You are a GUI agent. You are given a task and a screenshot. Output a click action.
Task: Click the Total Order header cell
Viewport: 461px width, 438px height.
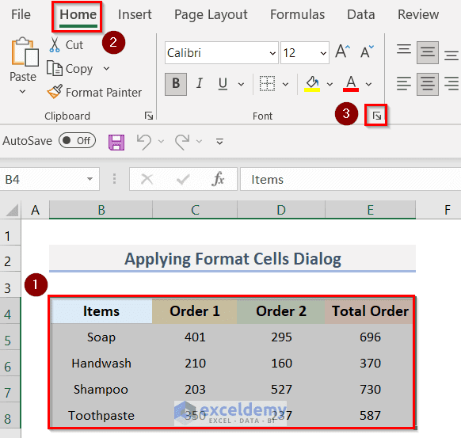pyautogui.click(x=370, y=311)
